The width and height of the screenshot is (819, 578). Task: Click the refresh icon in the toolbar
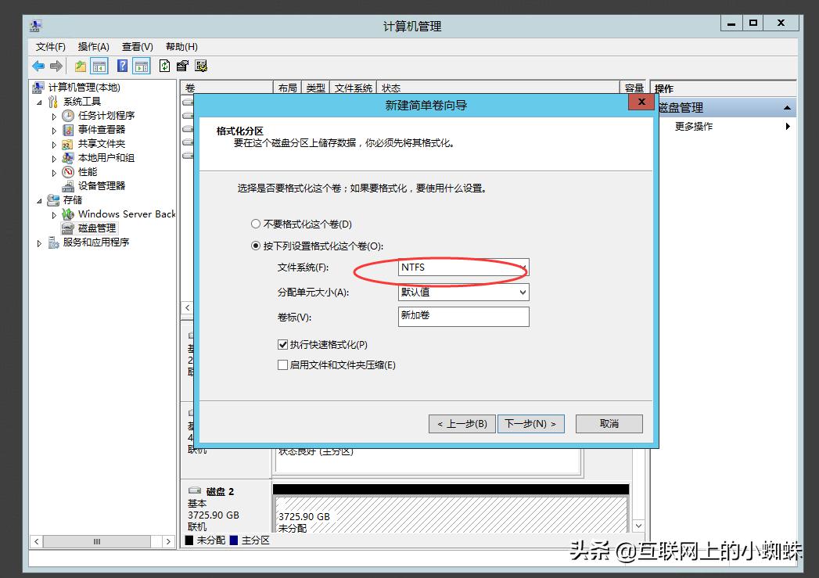165,66
